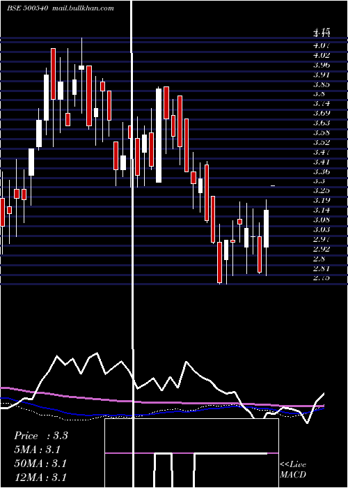Click the 3.96 price axis label
Viewport: 348px width, 488px height.
322,65
